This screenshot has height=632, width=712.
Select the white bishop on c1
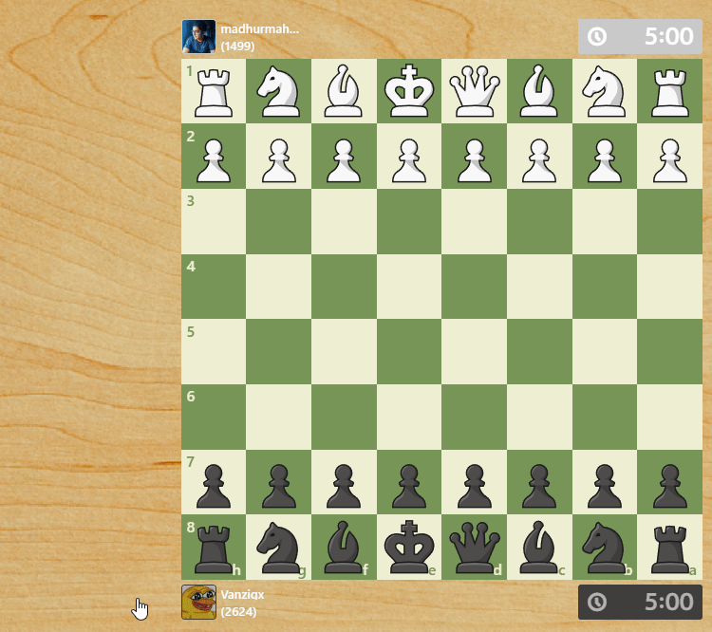pyautogui.click(x=539, y=91)
